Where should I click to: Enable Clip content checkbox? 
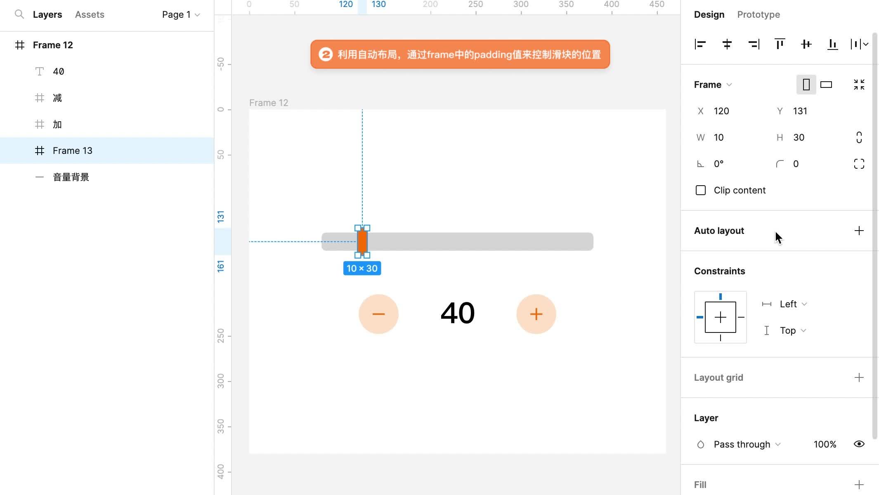click(701, 190)
